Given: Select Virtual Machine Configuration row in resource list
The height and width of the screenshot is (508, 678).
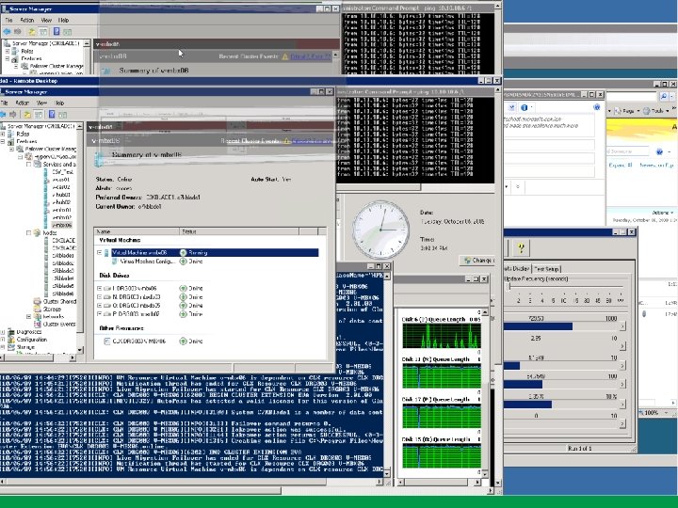Looking at the screenshot, I should pos(147,262).
